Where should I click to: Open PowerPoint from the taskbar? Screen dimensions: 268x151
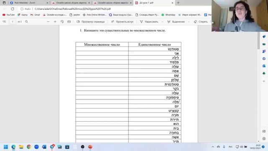click(x=90, y=147)
